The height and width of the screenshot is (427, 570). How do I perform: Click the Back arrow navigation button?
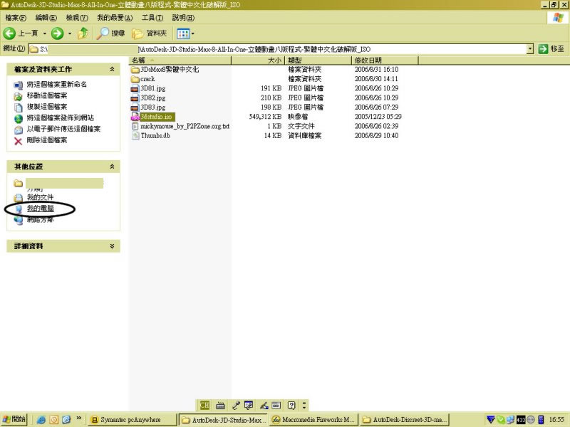pos(9,33)
